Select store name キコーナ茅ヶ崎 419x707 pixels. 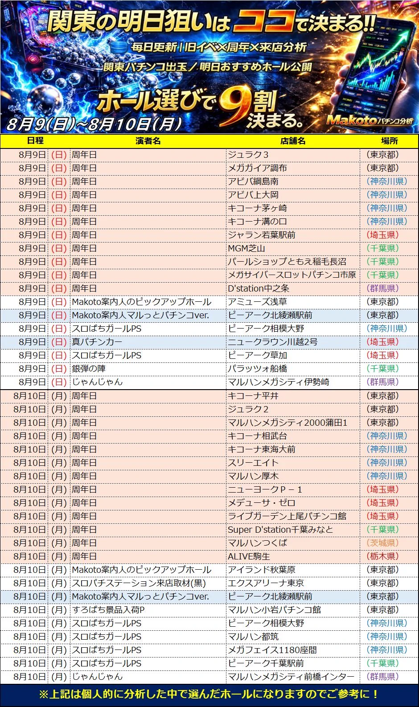pos(257,208)
